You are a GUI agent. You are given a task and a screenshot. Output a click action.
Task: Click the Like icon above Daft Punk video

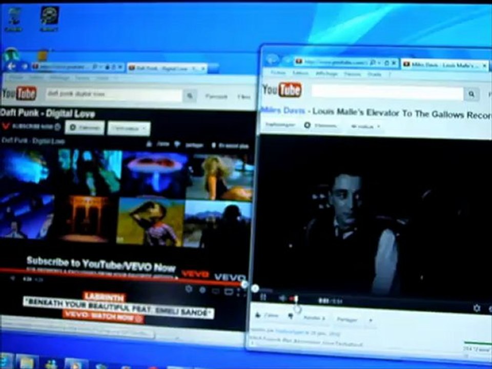point(149,143)
